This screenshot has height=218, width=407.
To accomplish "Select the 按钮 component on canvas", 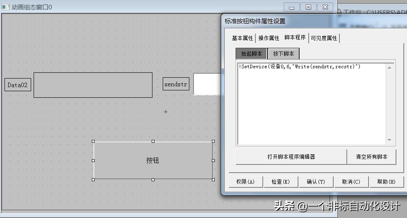I will (153, 160).
